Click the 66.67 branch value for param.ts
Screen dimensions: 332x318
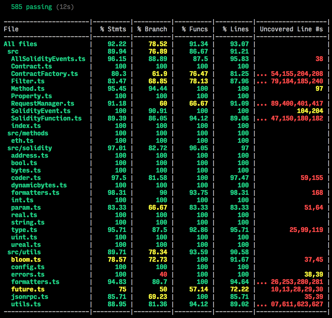158,207
